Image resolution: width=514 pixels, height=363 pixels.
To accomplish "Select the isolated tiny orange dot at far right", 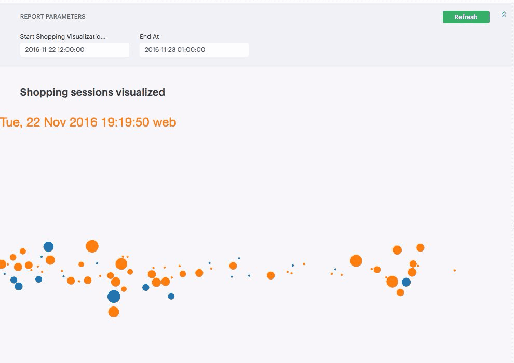I will 455,270.
